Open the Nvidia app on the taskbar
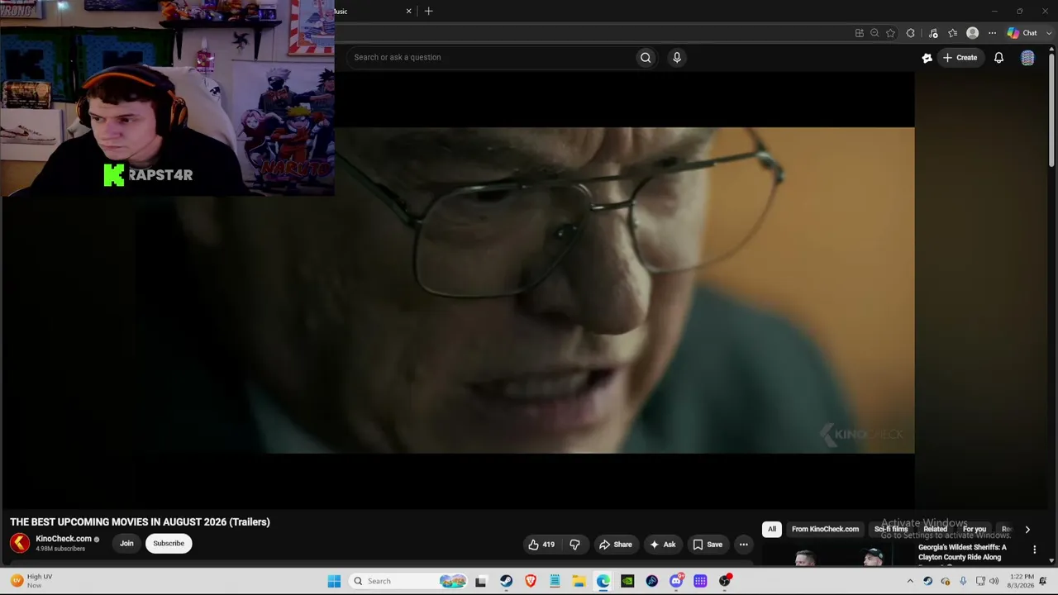This screenshot has height=595, width=1058. click(628, 581)
